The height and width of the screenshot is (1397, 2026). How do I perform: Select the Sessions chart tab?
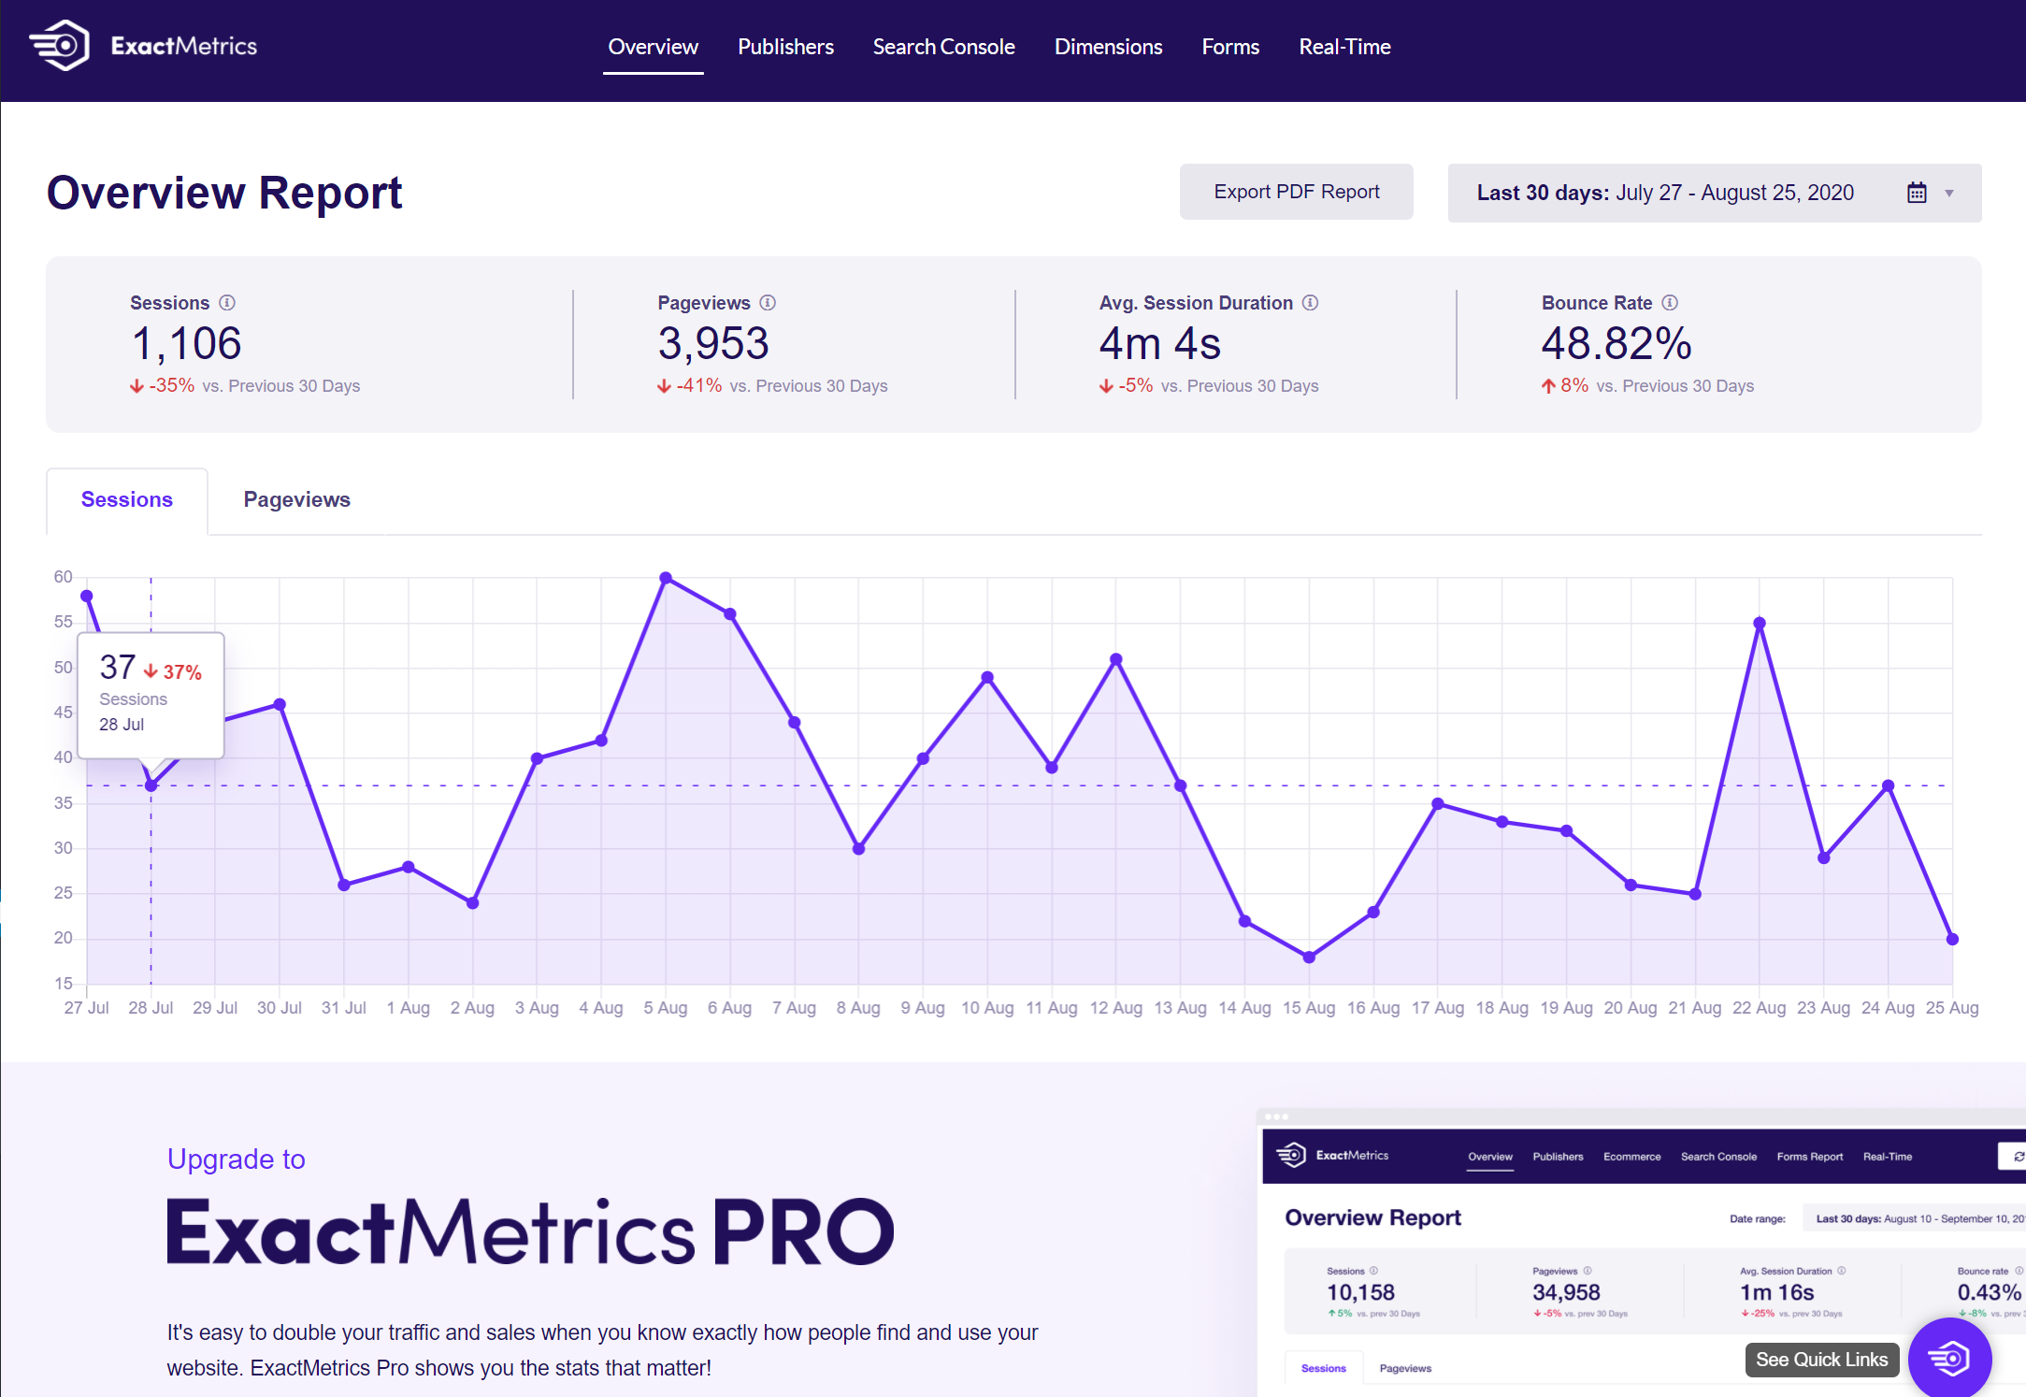127,500
